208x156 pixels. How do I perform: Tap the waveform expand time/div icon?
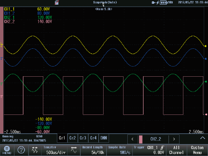pos(74,150)
